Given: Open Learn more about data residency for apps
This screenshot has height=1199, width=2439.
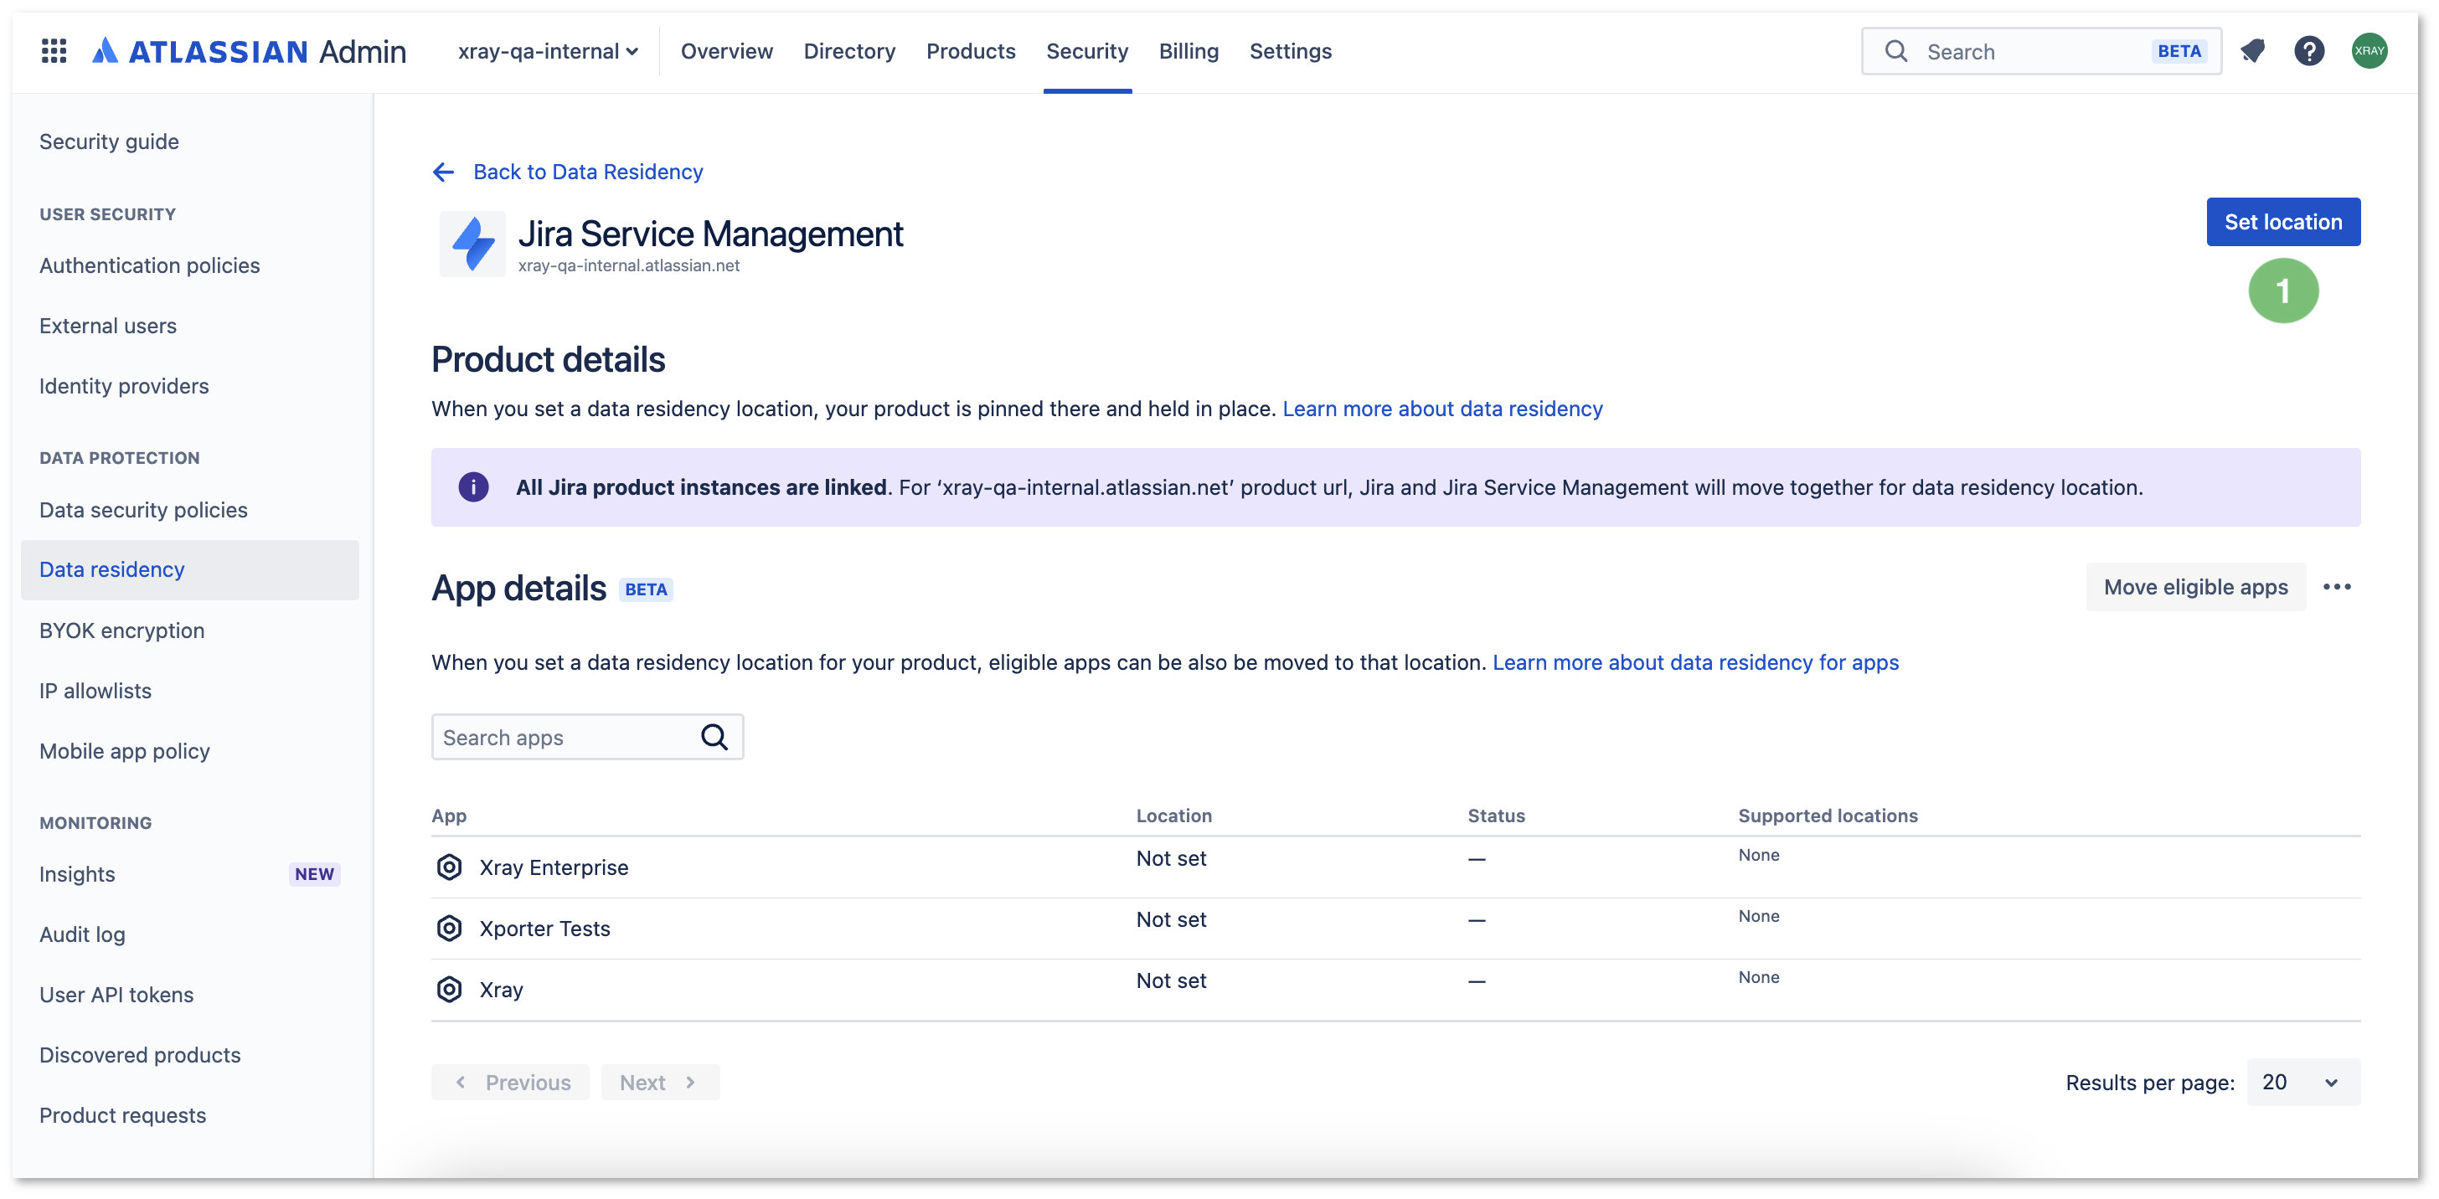Looking at the screenshot, I should (1696, 662).
